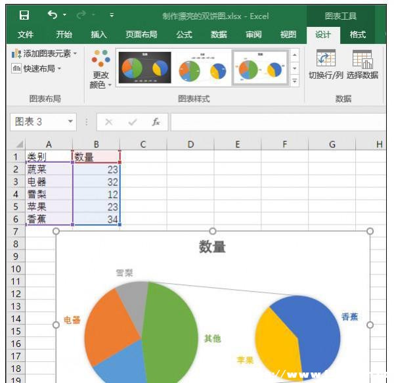394x383 pixels.
Task: Click cell B1 containing 数量
Action: [x=97, y=157]
